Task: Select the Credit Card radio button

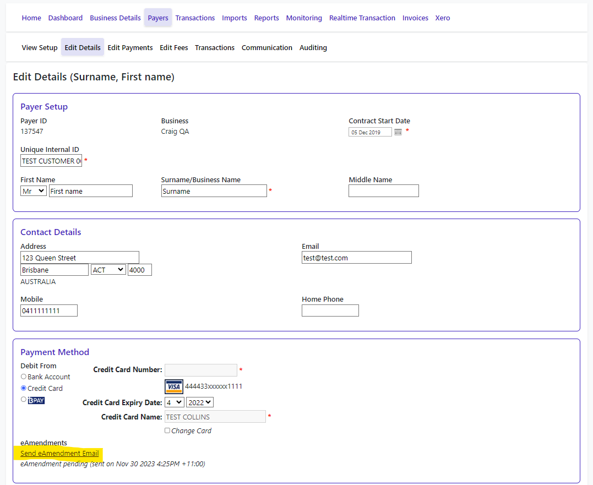Action: pos(24,388)
